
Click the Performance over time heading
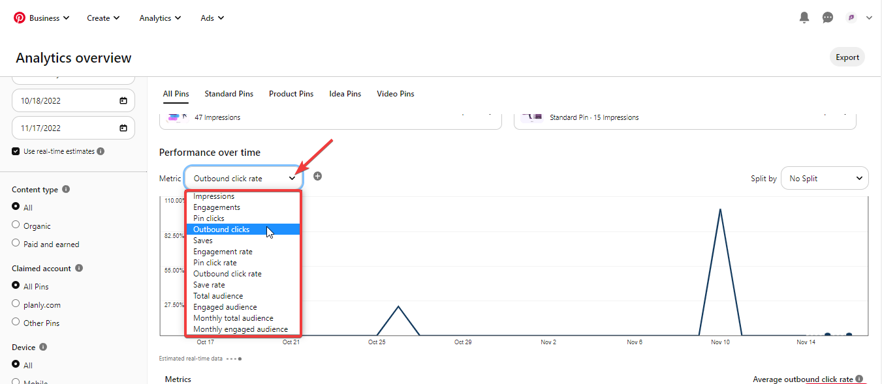210,153
